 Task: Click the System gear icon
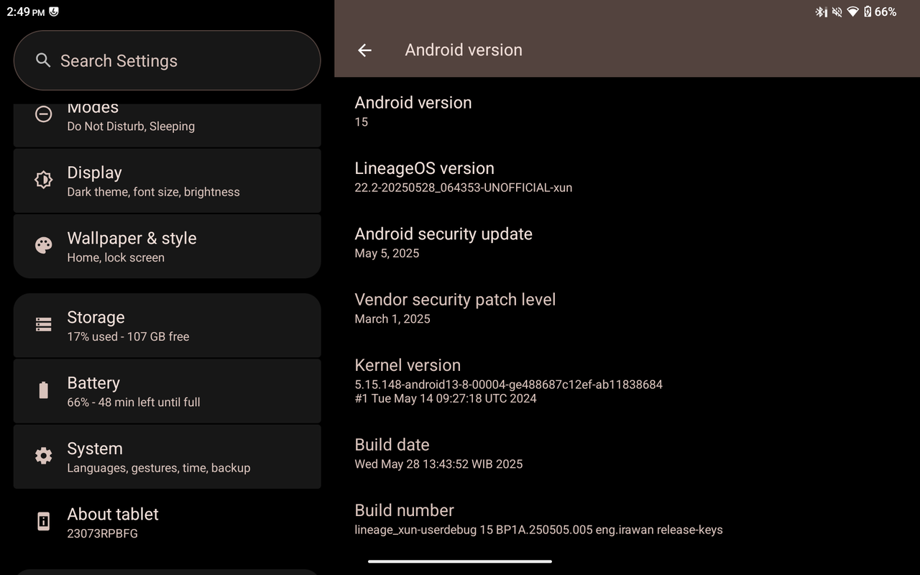point(43,456)
